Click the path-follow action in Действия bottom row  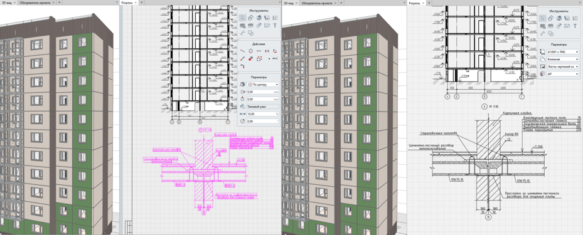[x=242, y=66]
